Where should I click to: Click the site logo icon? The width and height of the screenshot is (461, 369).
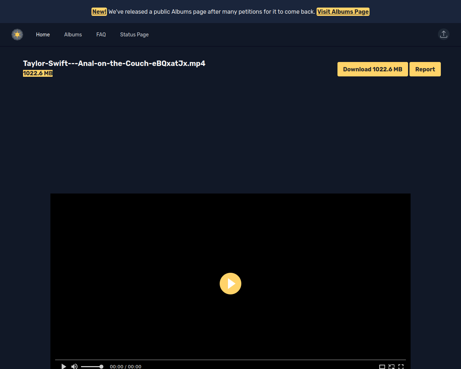[x=17, y=35]
